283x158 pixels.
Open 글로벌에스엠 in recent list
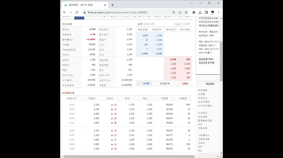click(205, 120)
